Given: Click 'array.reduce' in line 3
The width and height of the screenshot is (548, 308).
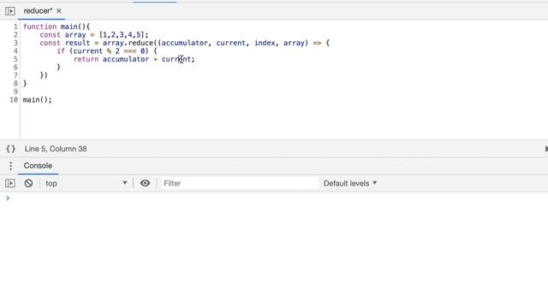Looking at the screenshot, I should coord(128,43).
